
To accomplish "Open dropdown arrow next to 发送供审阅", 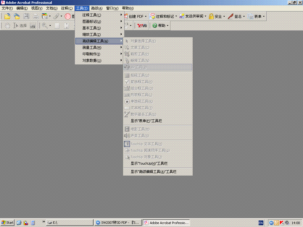I will click(205, 17).
